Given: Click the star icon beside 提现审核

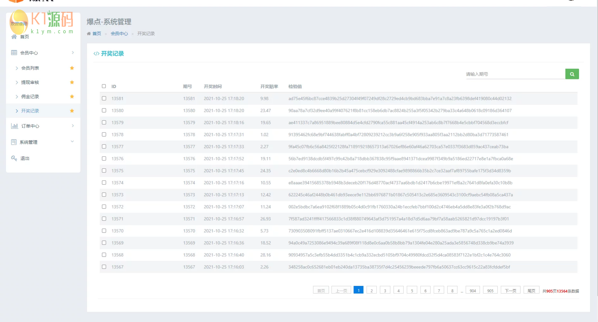Looking at the screenshot, I should [x=72, y=82].
